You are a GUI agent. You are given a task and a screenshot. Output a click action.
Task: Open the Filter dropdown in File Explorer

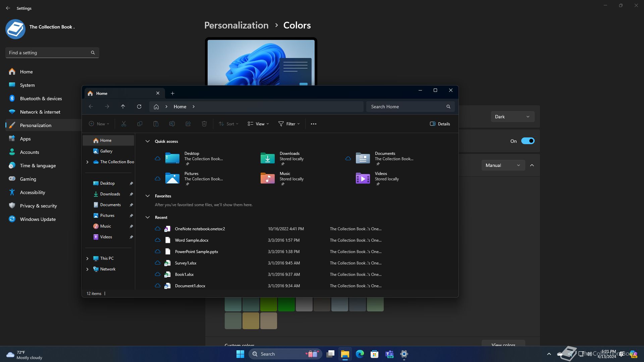pos(289,124)
